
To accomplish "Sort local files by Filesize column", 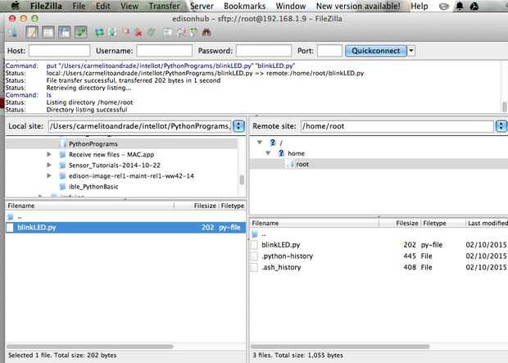I will (197, 206).
